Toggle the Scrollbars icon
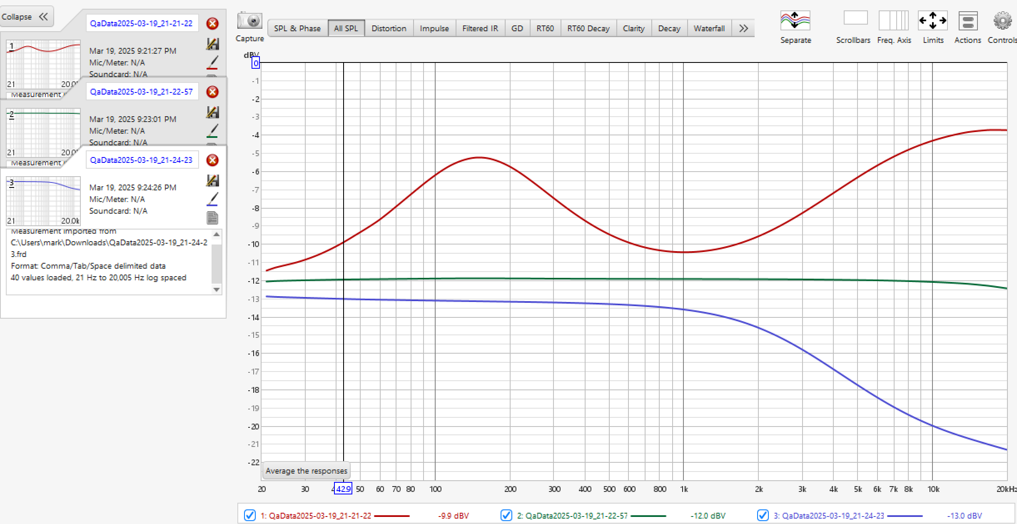 click(x=855, y=18)
